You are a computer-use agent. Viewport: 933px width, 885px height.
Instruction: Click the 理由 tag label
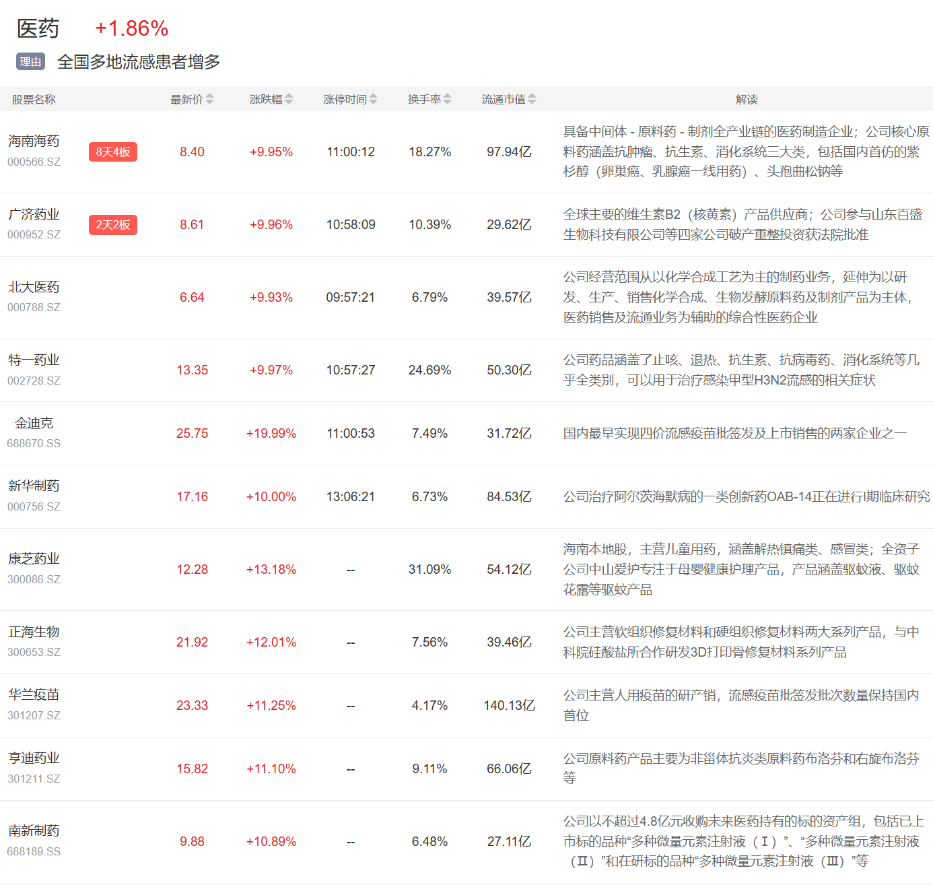point(30,62)
